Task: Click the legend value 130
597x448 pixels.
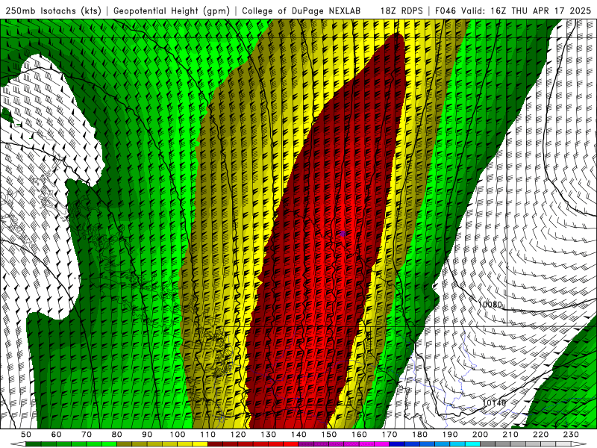Action: point(268,435)
